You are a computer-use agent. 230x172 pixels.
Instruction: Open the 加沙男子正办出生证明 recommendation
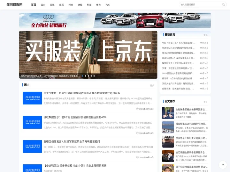(192, 138)
